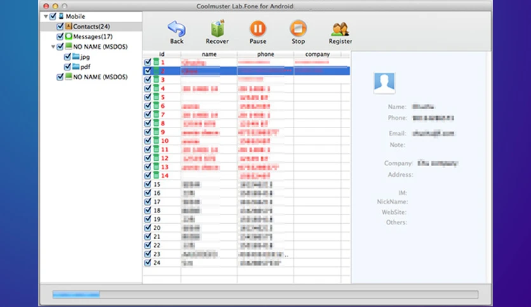Uncheck contact row 20 checkbox
Image resolution: width=531 pixels, height=307 pixels.
click(147, 228)
